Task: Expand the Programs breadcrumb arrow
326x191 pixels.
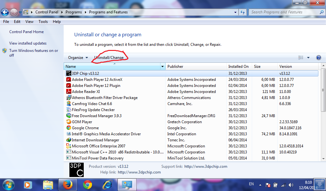Action: pyautogui.click(x=85, y=12)
